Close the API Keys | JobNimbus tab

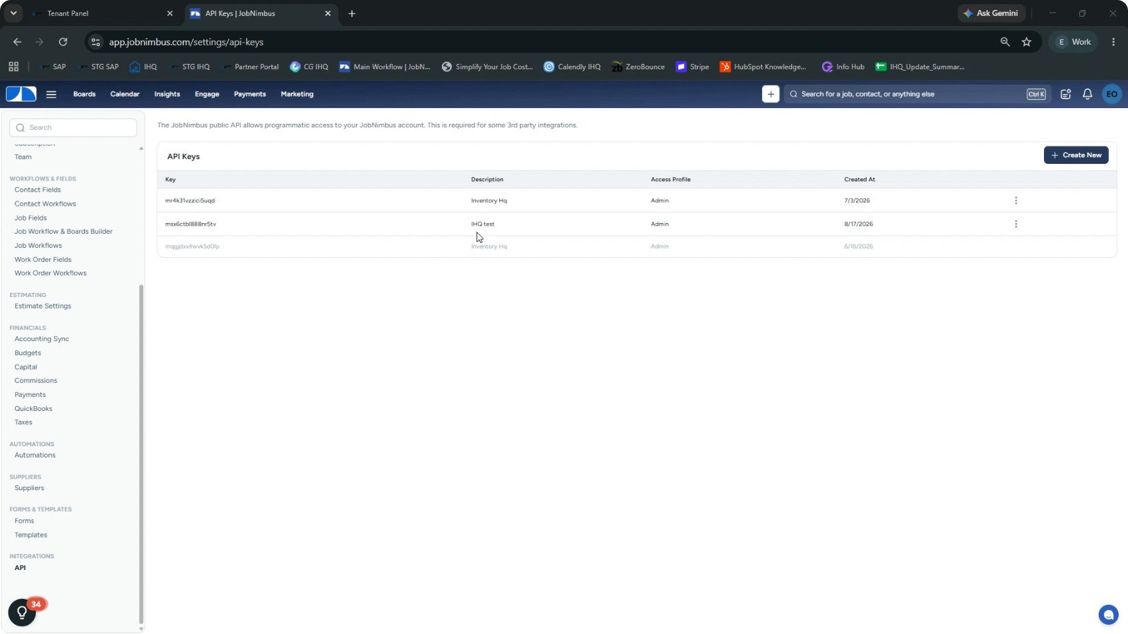pyautogui.click(x=328, y=13)
